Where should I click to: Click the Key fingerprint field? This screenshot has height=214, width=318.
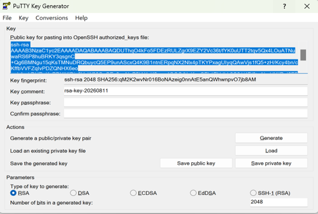(x=186, y=80)
